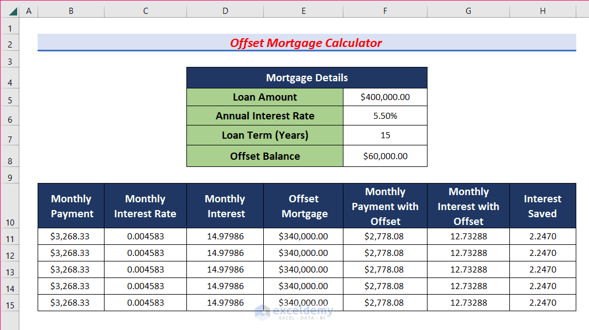Select column C header
Viewport: 589px width, 330px height.
point(145,11)
